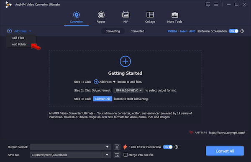Check Merge into one file
251x162 pixels.
click(125, 155)
